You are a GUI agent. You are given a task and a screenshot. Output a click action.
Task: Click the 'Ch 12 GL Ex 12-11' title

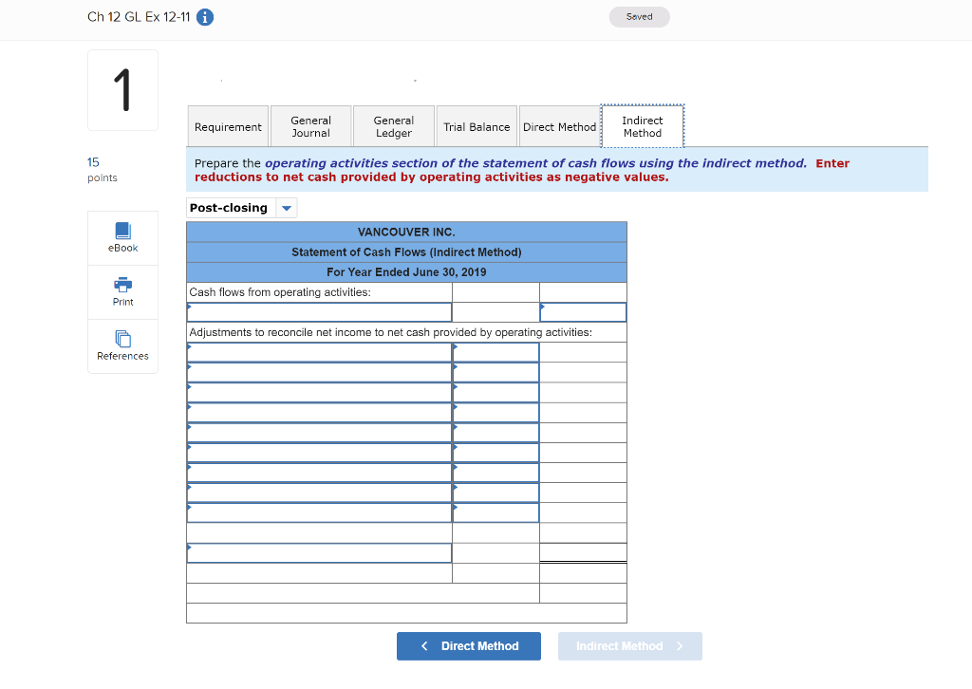pyautogui.click(x=139, y=17)
